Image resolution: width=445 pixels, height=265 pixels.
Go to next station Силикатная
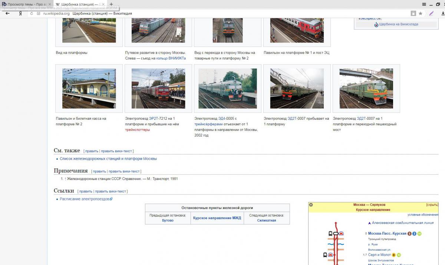(266, 220)
